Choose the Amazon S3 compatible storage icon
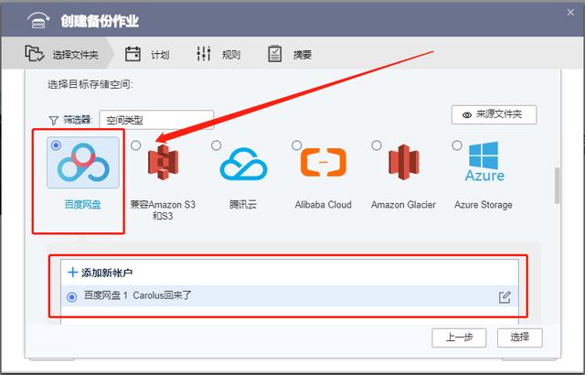 163,162
